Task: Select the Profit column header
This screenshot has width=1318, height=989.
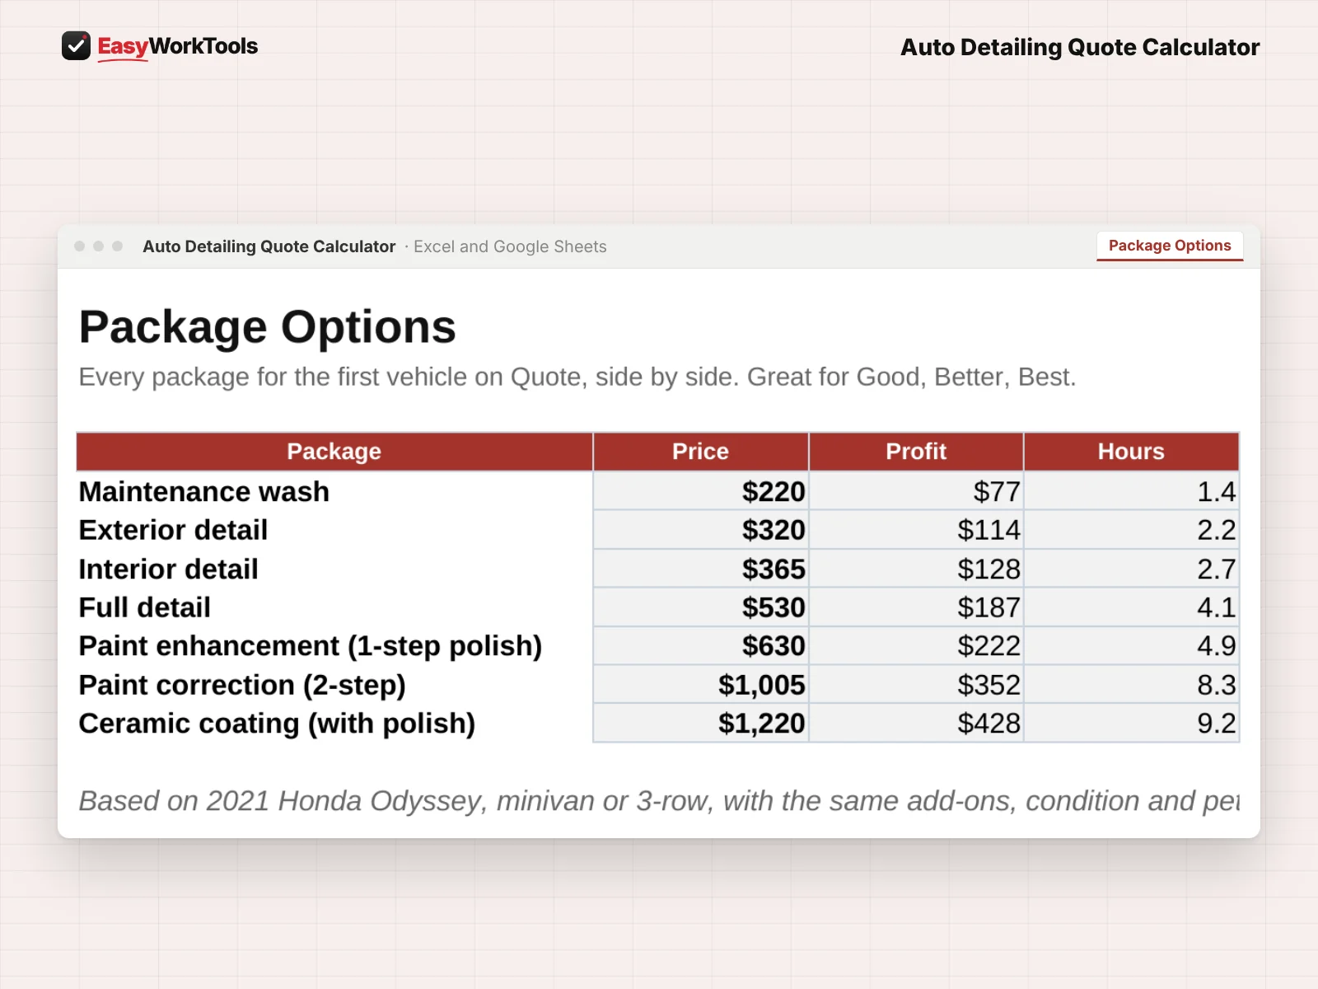Action: point(916,452)
